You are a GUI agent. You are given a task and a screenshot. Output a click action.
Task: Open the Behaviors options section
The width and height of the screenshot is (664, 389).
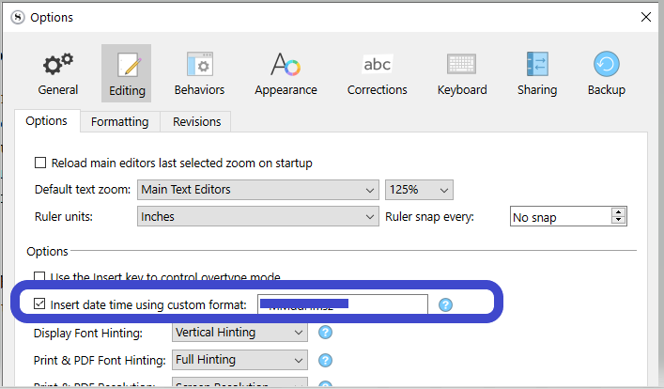(199, 73)
